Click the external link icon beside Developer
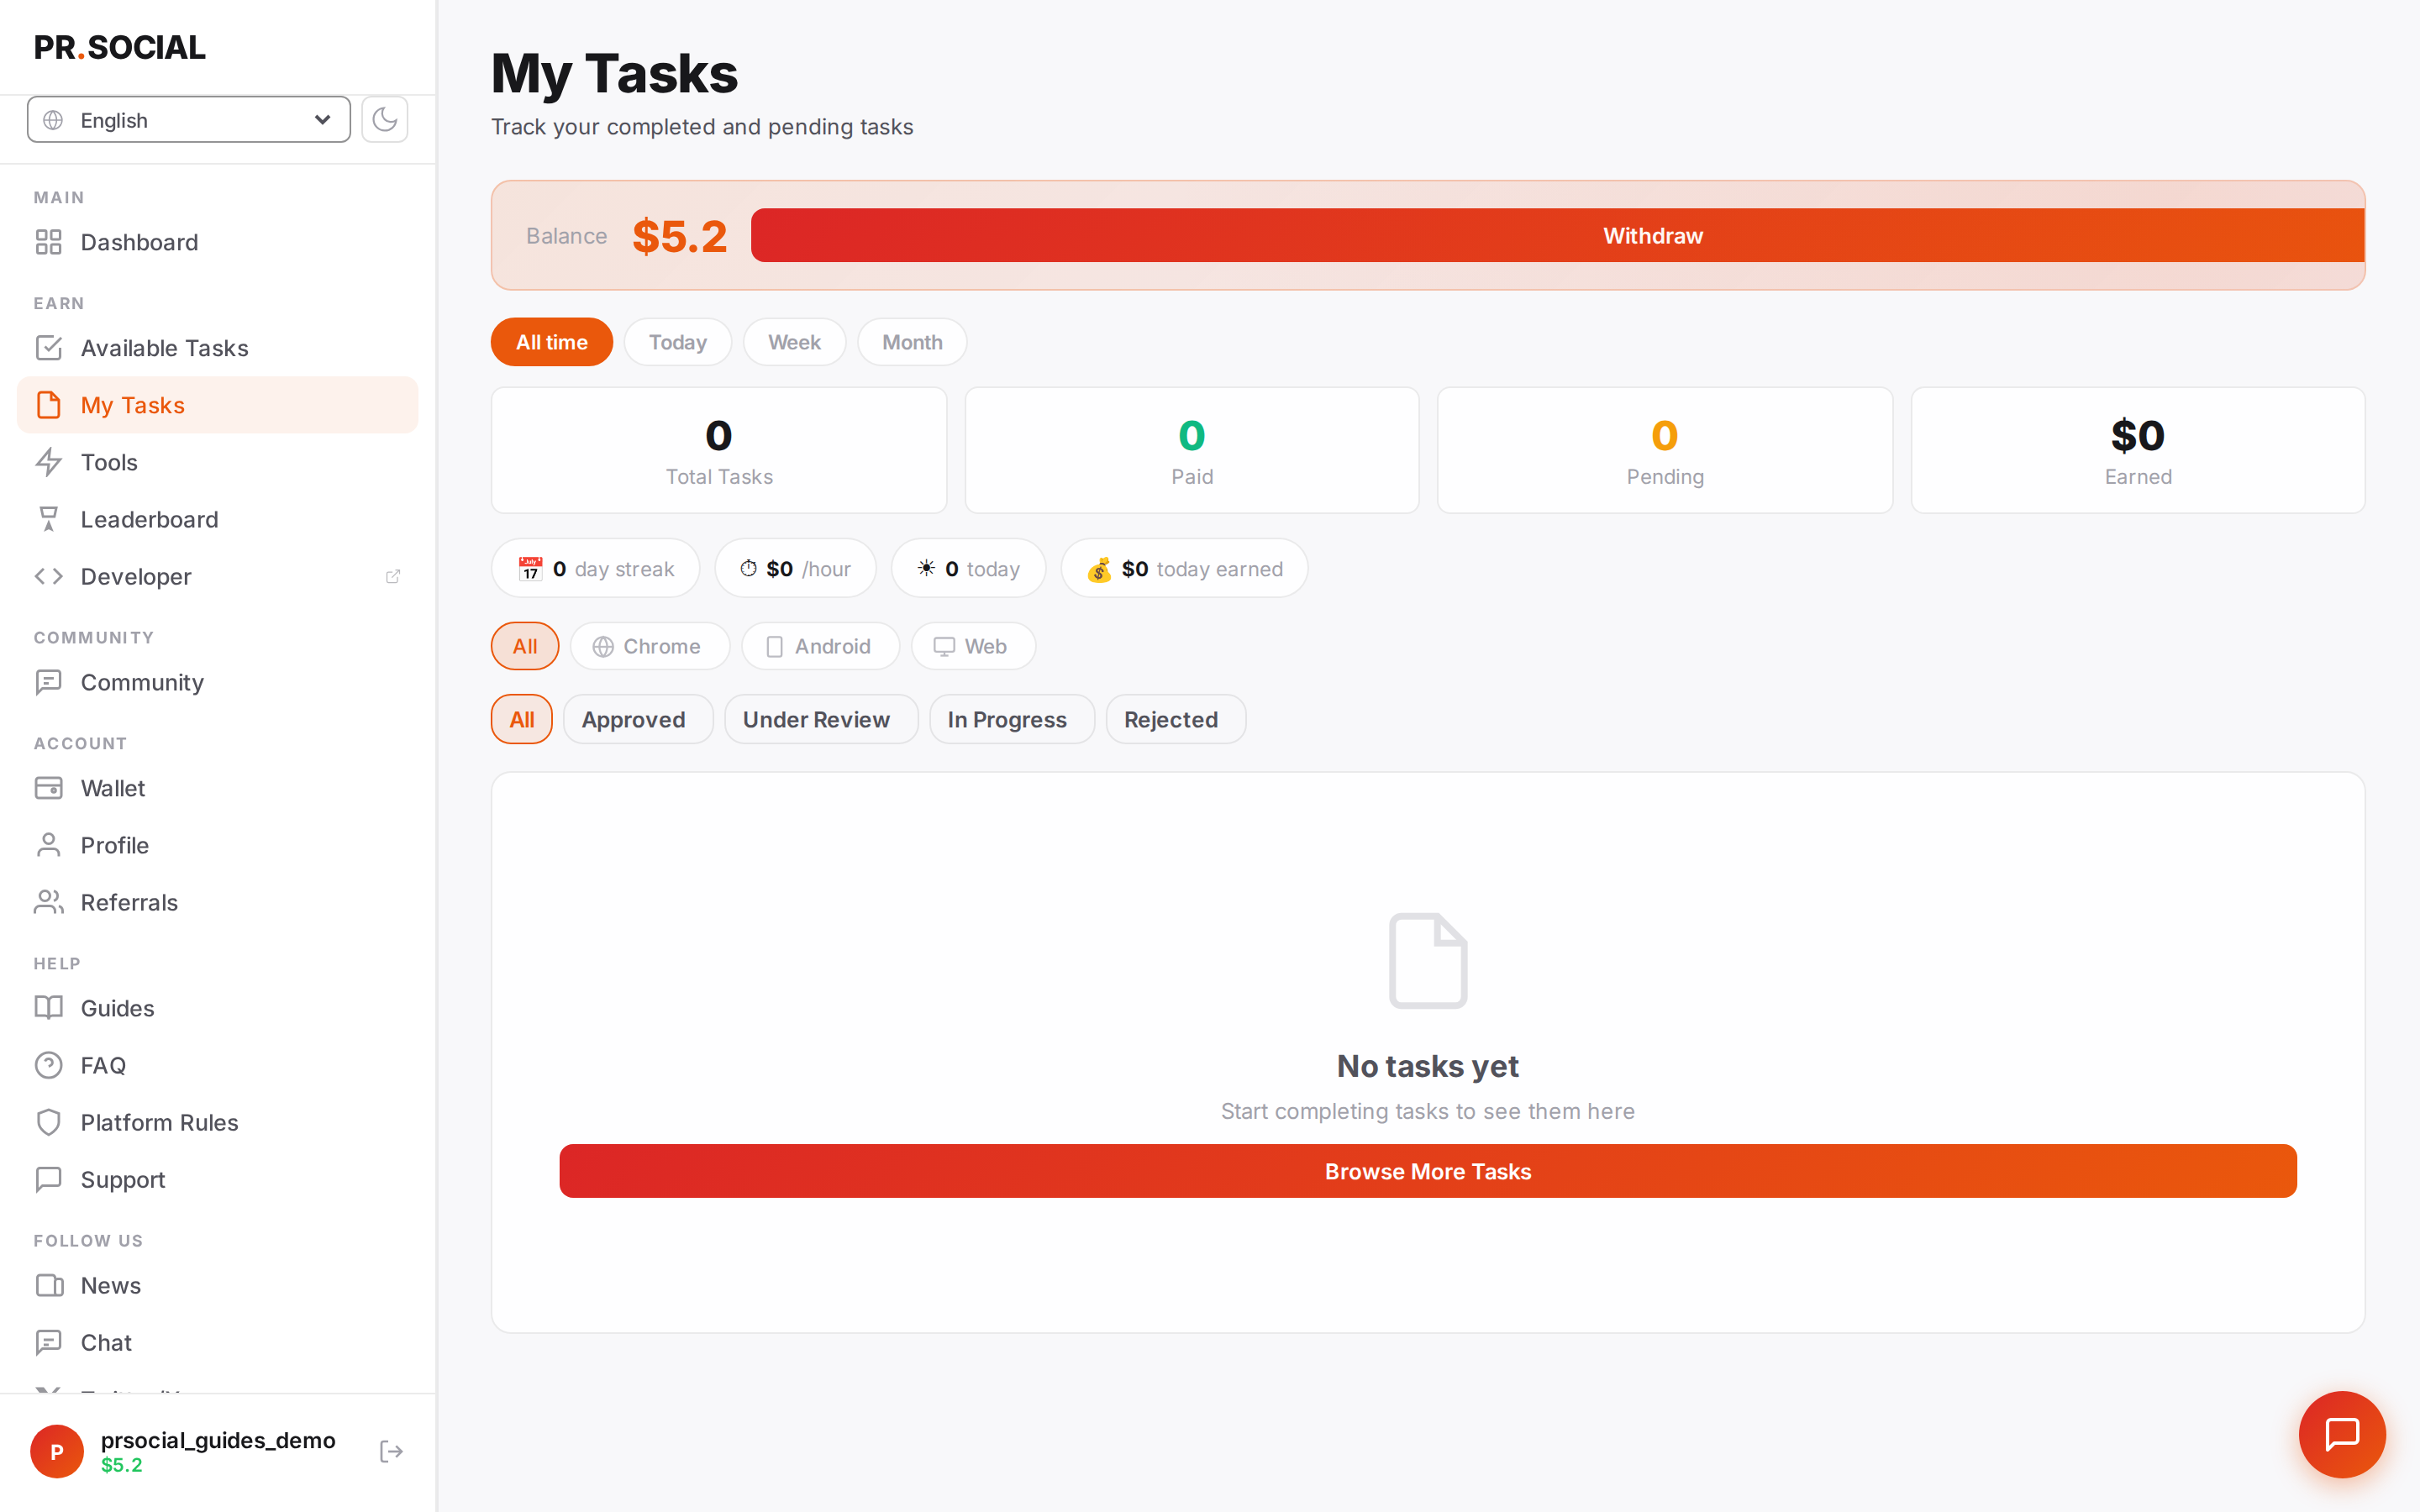This screenshot has width=2420, height=1512. tap(393, 576)
